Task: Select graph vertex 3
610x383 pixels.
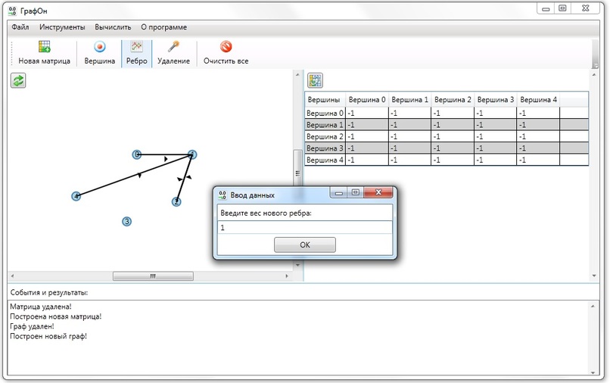Action: (126, 222)
